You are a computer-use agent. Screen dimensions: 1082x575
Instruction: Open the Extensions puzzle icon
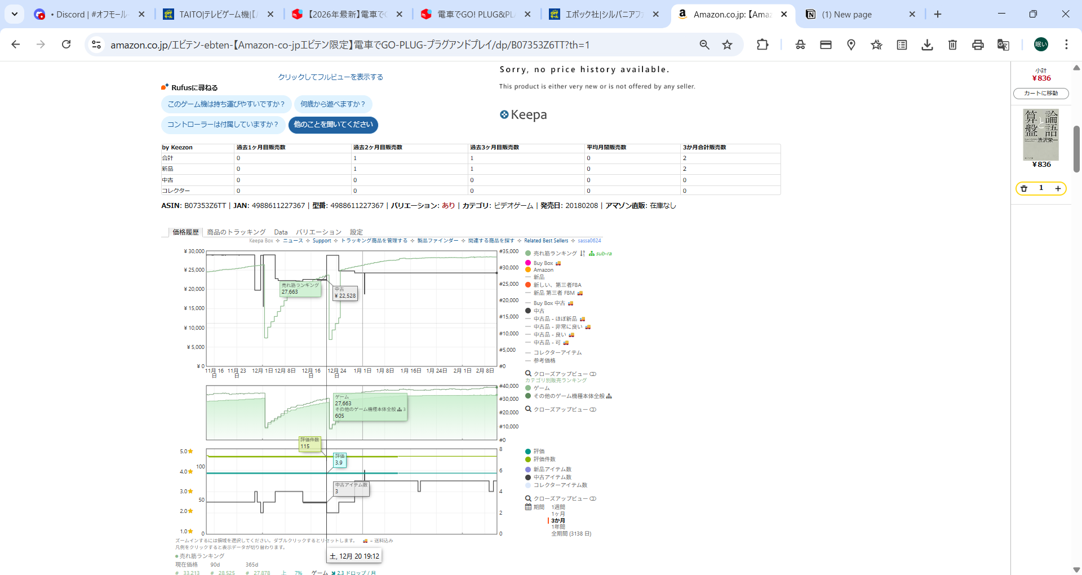pos(762,45)
